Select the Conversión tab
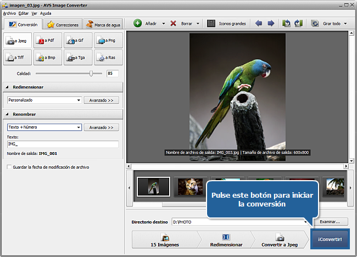 (23, 24)
